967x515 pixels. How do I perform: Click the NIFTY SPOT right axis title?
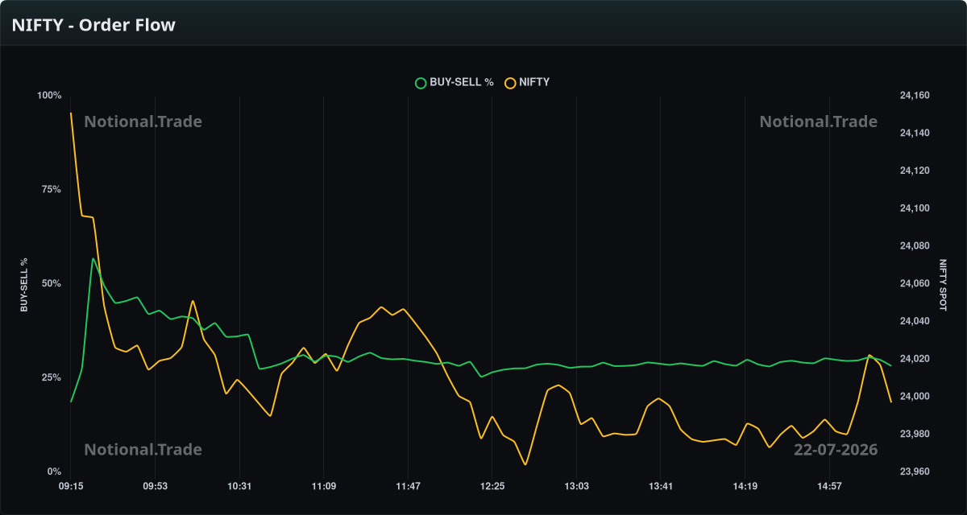coord(944,285)
